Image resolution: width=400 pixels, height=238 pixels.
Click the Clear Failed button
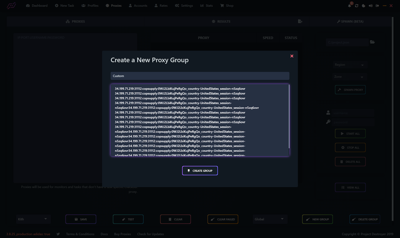(223, 219)
